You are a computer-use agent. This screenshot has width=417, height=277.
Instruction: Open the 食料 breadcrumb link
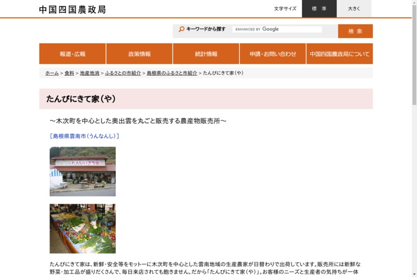click(69, 73)
